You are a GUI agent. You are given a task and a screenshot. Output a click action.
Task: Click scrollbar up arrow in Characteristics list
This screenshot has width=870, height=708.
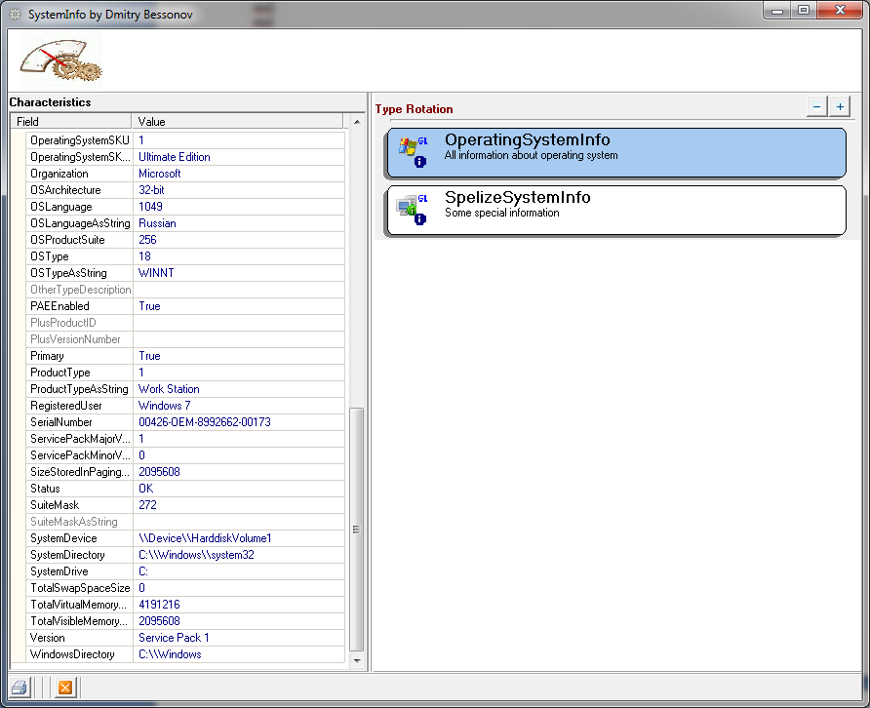pyautogui.click(x=357, y=122)
